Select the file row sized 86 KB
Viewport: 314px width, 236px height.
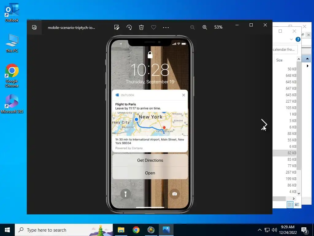(x=285, y=185)
